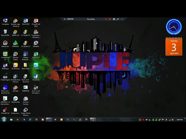The height and width of the screenshot is (139, 186).
Task: Select the SHAREit desktop icon
Action: [36, 66]
